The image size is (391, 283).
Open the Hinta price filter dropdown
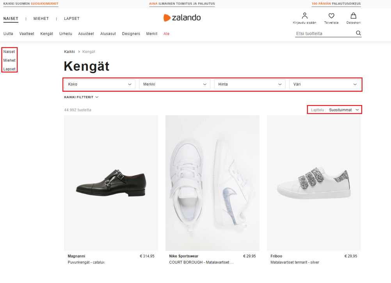pos(250,84)
